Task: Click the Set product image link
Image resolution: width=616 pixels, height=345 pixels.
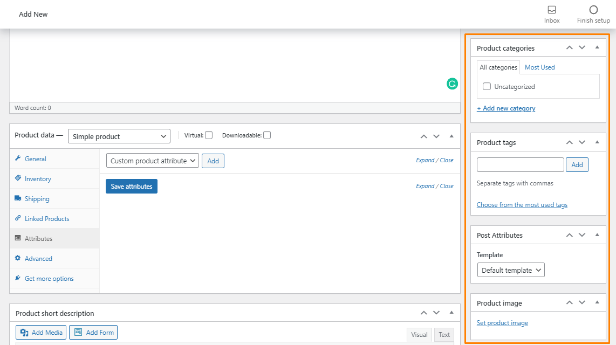Action: click(503, 323)
